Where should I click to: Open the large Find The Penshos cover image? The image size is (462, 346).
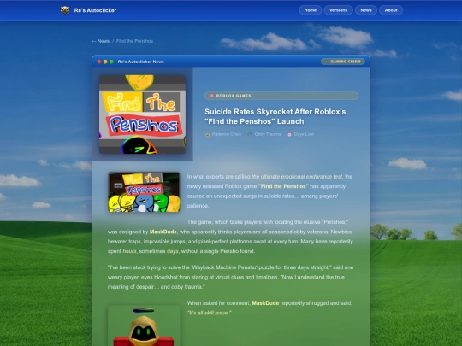pos(142,114)
